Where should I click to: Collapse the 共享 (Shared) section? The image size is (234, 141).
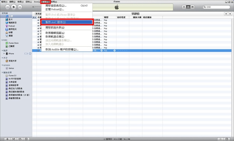2,58
